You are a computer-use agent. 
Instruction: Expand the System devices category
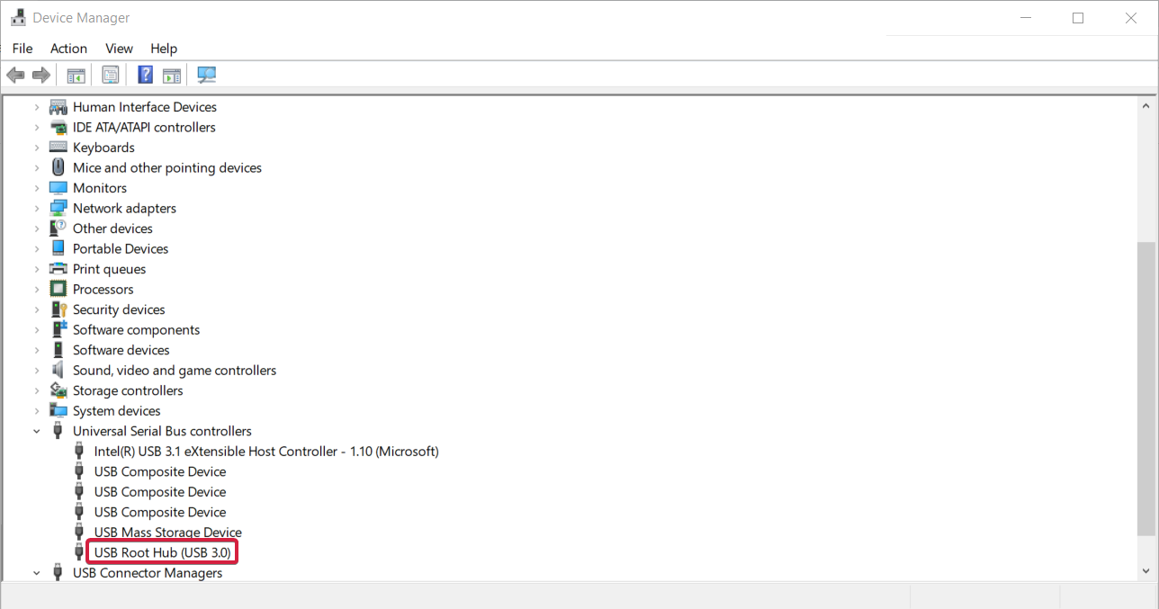[x=37, y=411]
